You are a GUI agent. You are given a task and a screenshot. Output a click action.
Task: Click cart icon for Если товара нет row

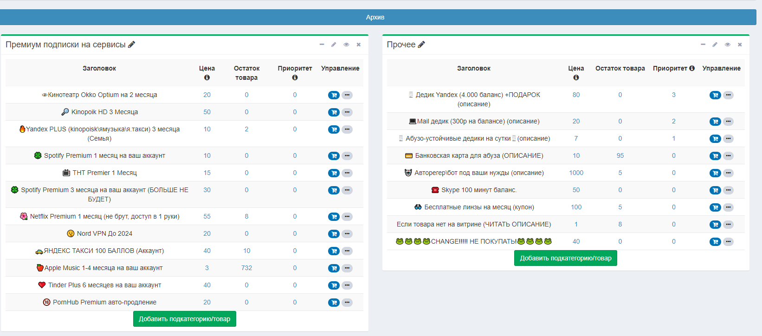pyautogui.click(x=715, y=225)
